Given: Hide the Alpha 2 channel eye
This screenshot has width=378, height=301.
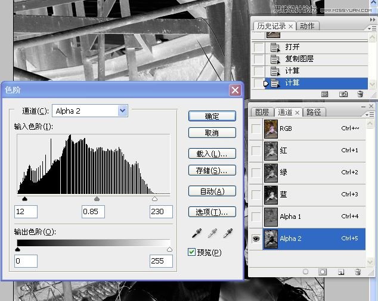Looking at the screenshot, I should tap(256, 239).
